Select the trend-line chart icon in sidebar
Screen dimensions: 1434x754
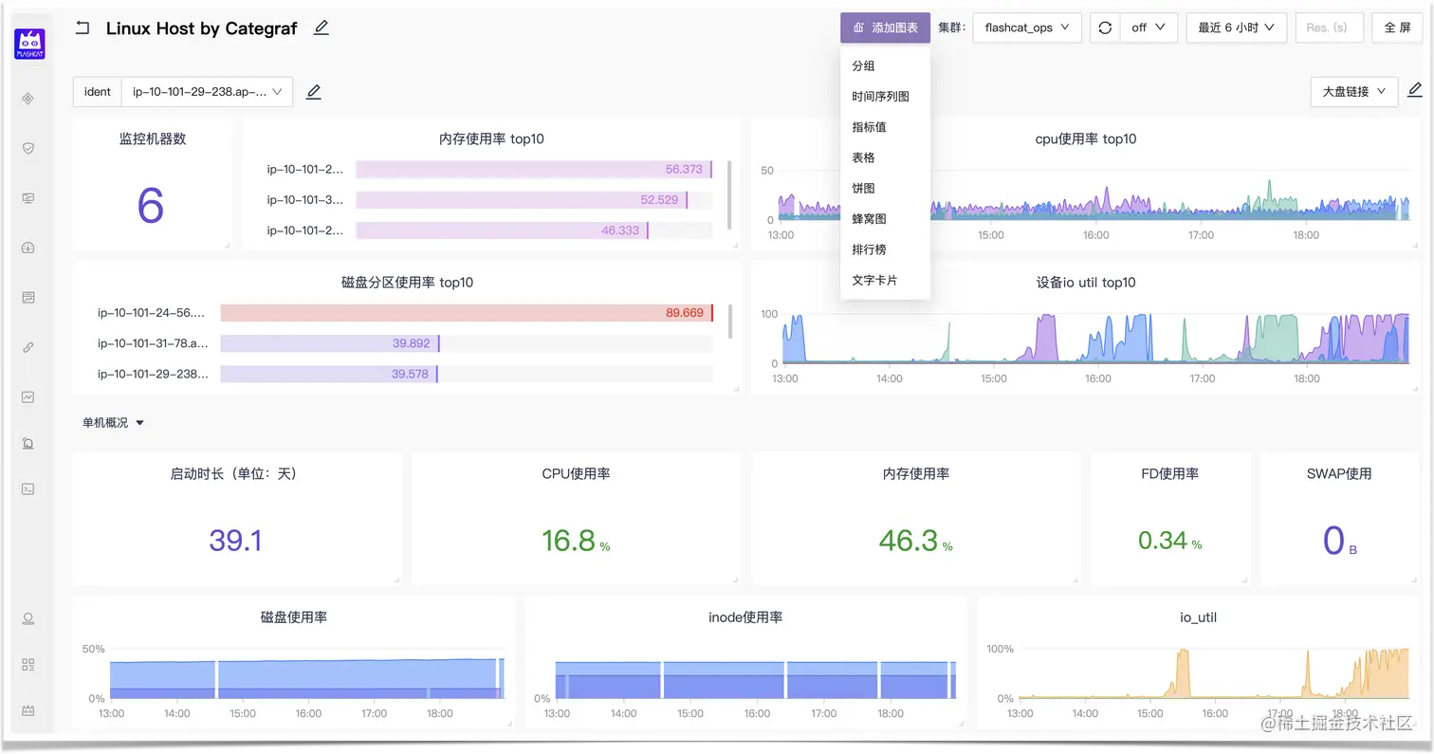click(x=28, y=396)
